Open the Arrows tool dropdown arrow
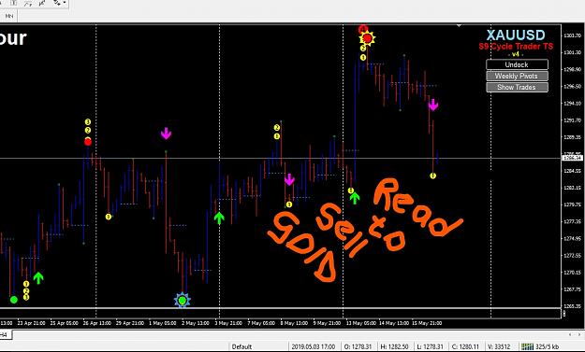 [x=65, y=3]
